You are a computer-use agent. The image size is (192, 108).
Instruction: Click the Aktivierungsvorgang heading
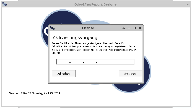pyautogui.click(x=75, y=38)
